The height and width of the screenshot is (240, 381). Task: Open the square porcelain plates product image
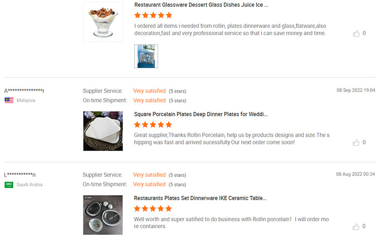[103, 131]
